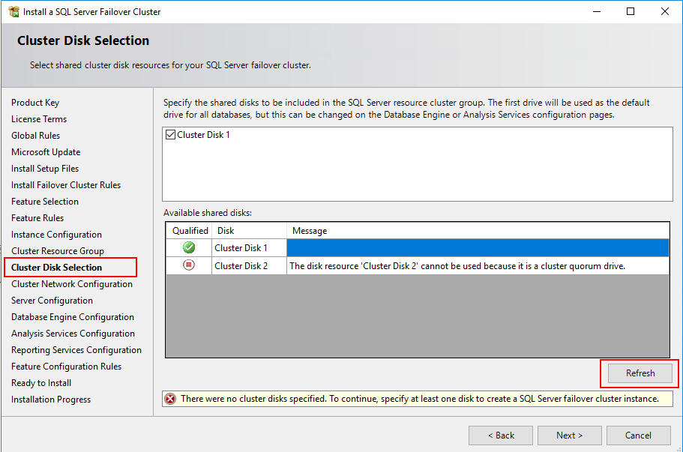The width and height of the screenshot is (683, 452).
Task: Cancel the failover cluster installation
Action: [x=638, y=436]
